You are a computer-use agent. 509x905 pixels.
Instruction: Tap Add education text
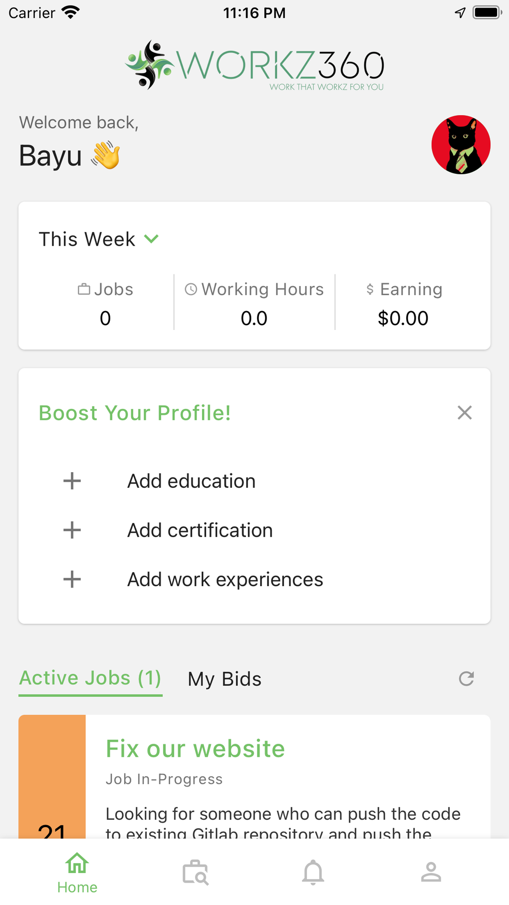(191, 481)
